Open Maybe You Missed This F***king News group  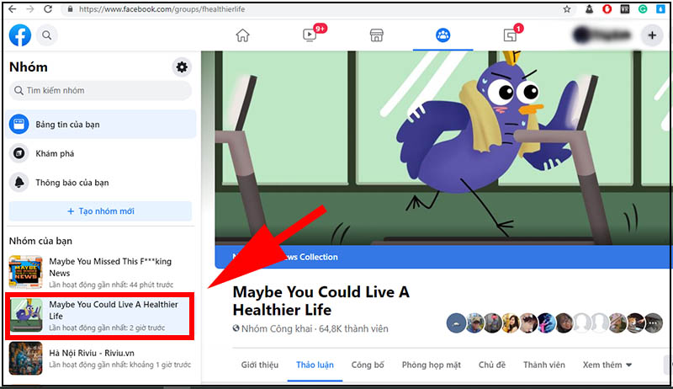(x=102, y=273)
